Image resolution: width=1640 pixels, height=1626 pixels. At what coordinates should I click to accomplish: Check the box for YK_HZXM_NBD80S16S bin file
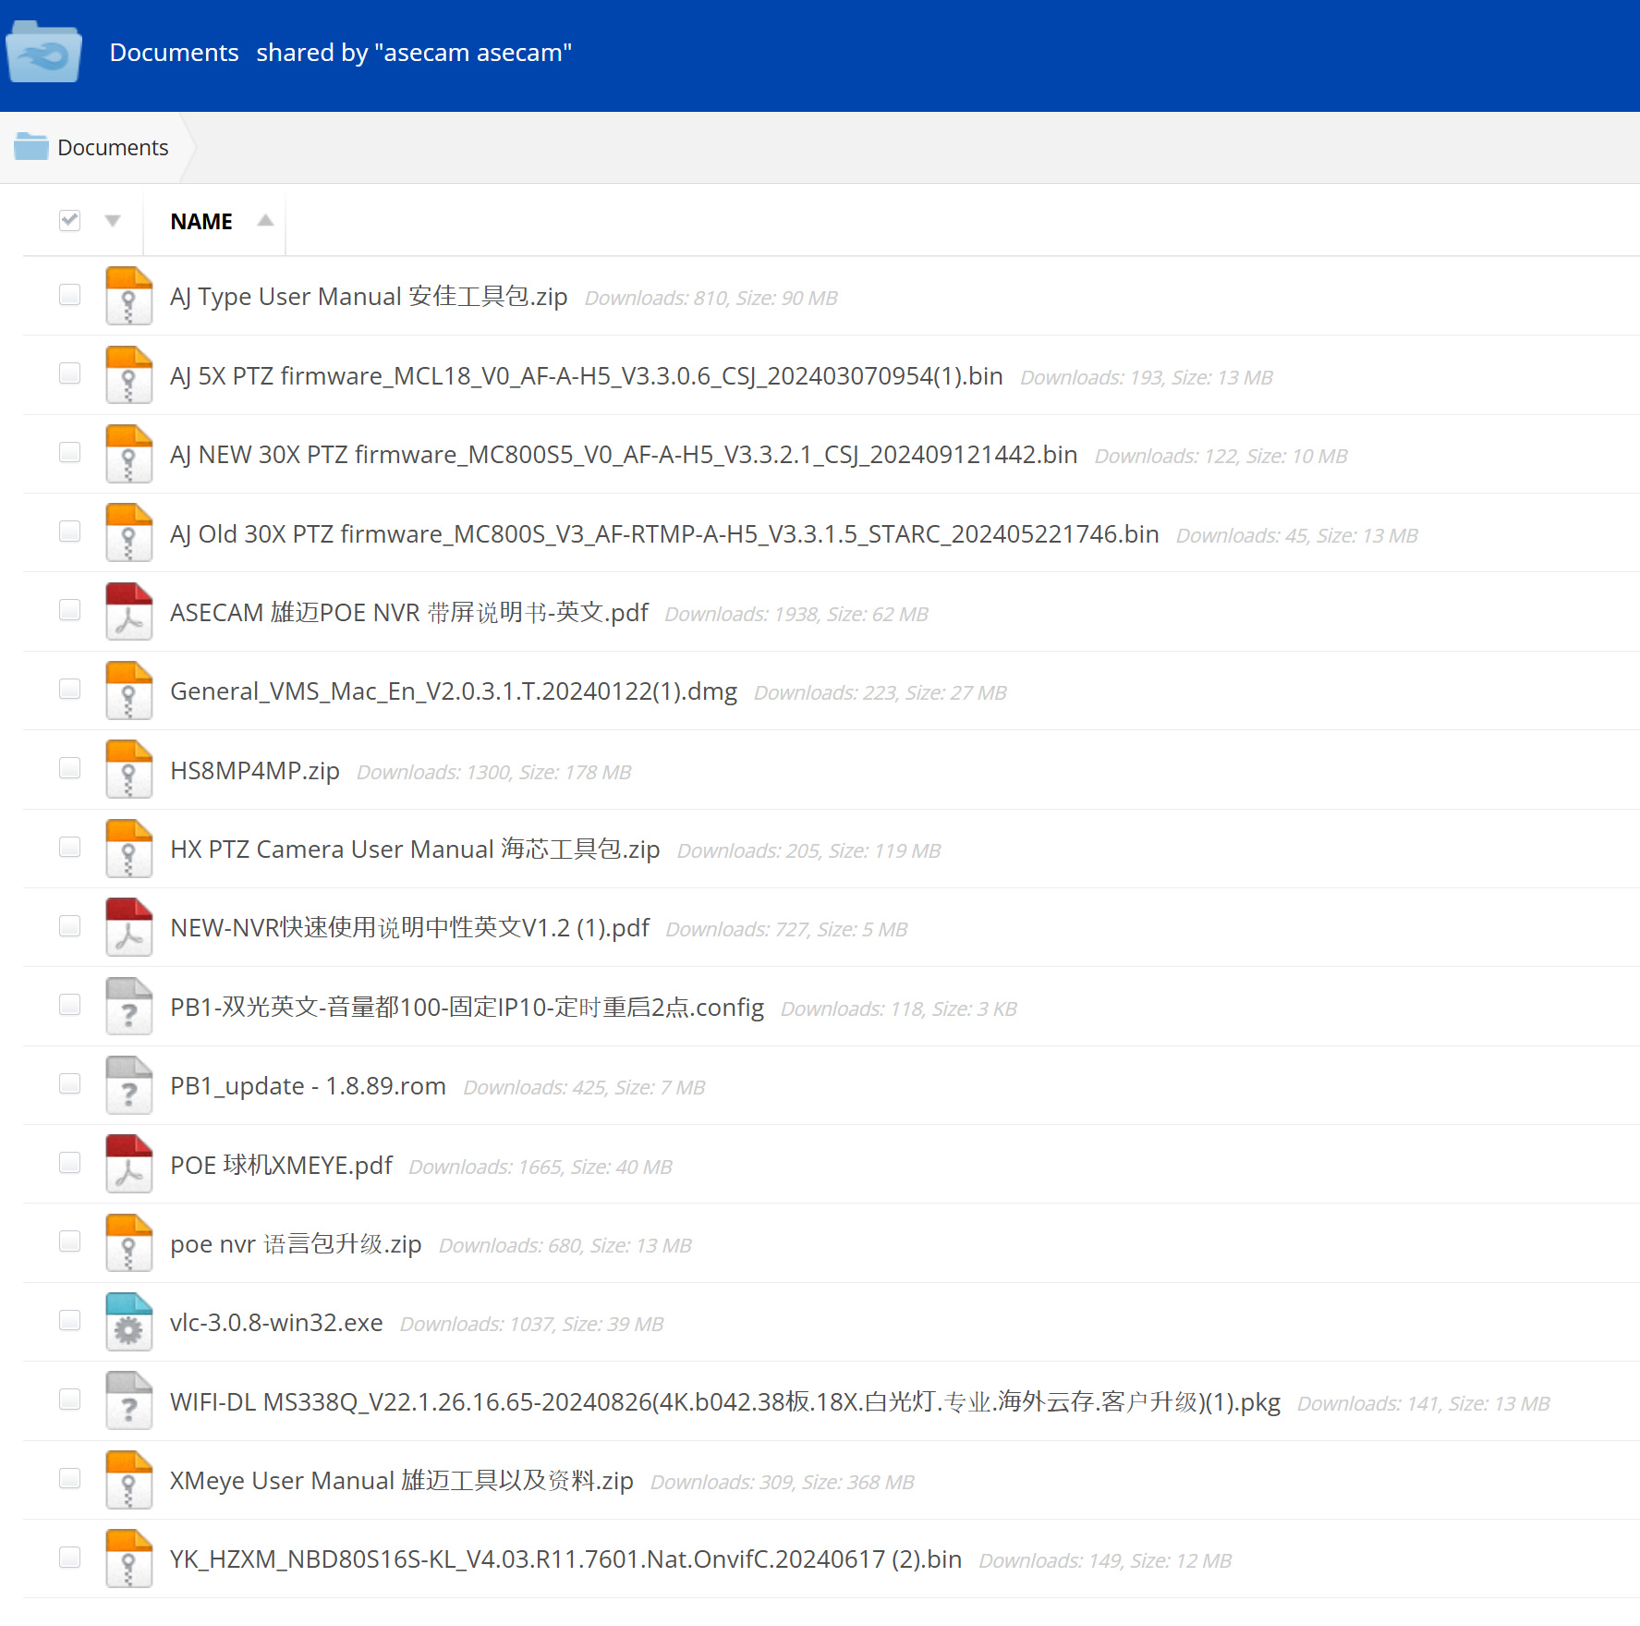click(69, 1558)
